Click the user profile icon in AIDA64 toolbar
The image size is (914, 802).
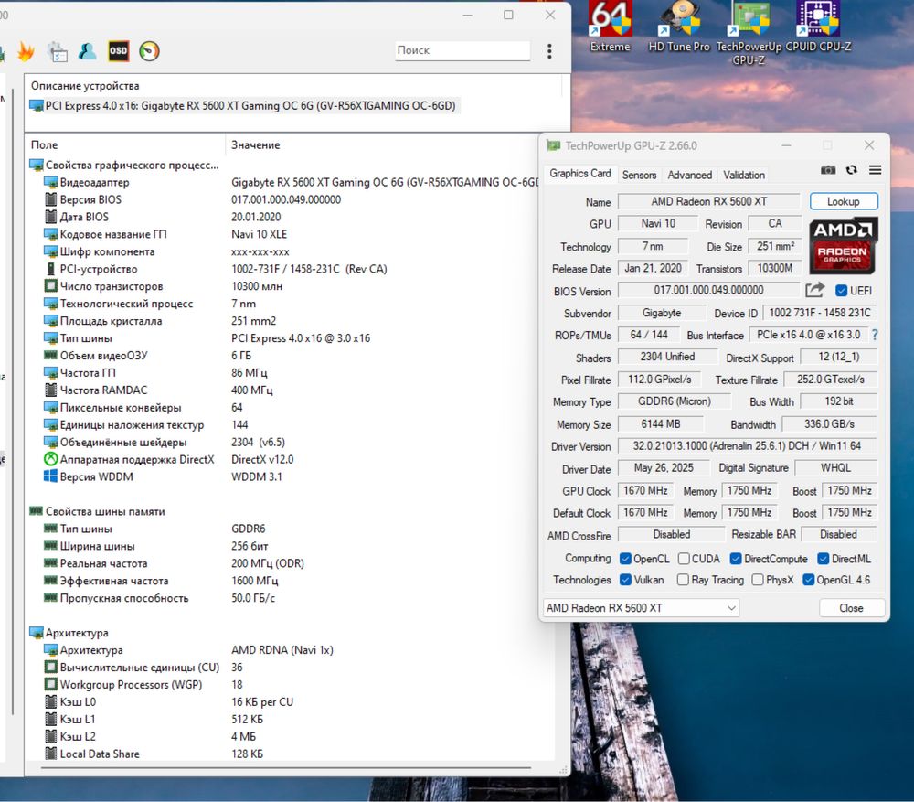(88, 51)
